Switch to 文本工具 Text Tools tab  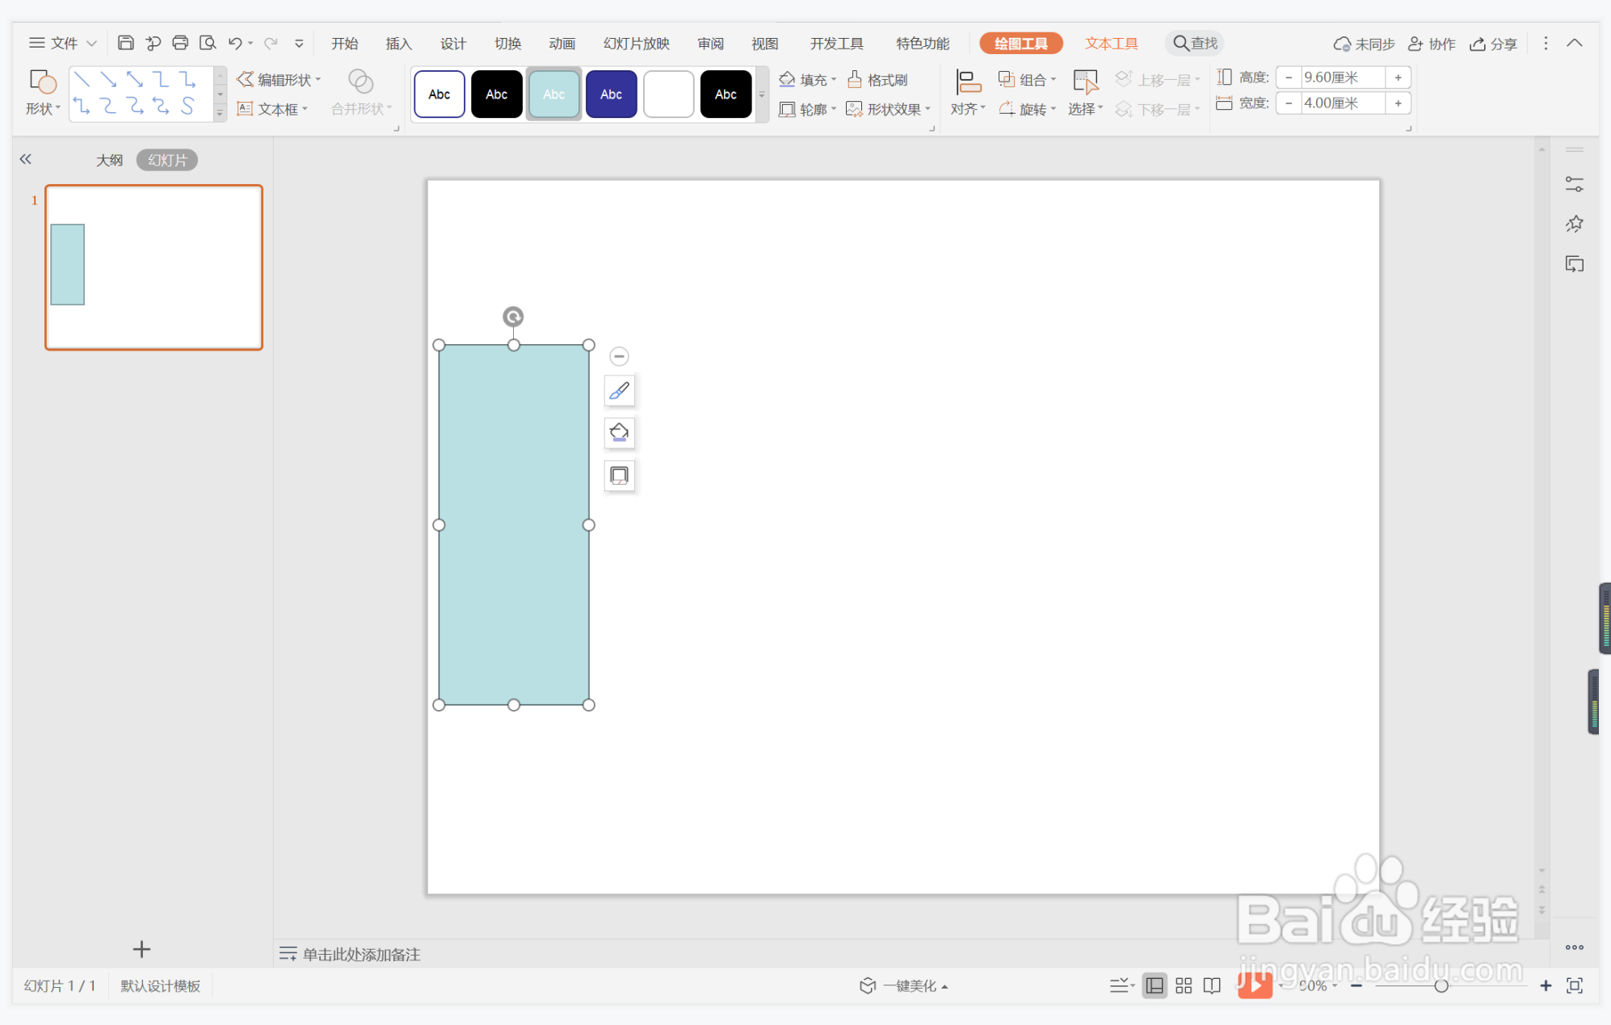pyautogui.click(x=1111, y=44)
